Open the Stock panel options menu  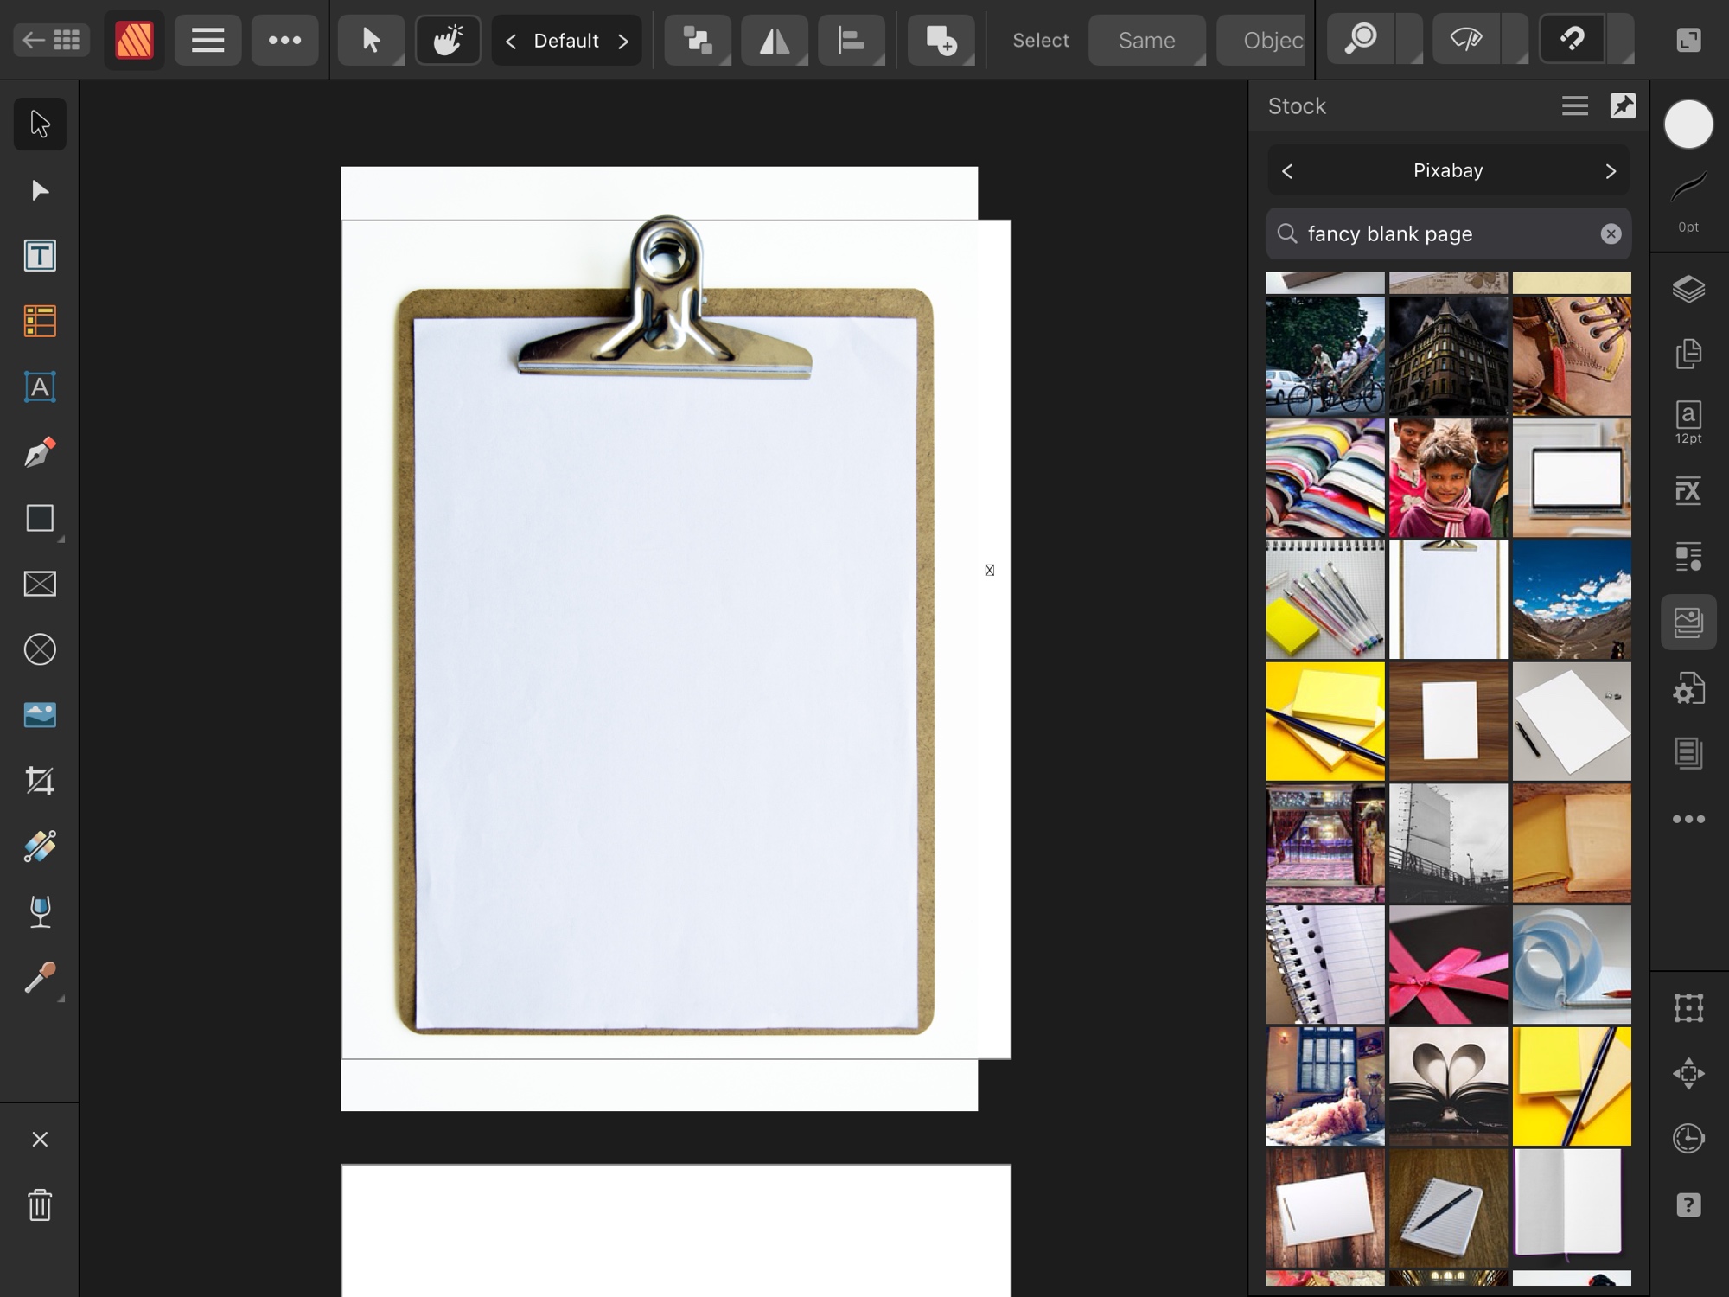pos(1575,105)
